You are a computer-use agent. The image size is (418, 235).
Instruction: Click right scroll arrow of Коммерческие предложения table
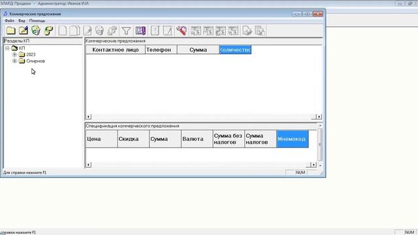tap(319, 116)
